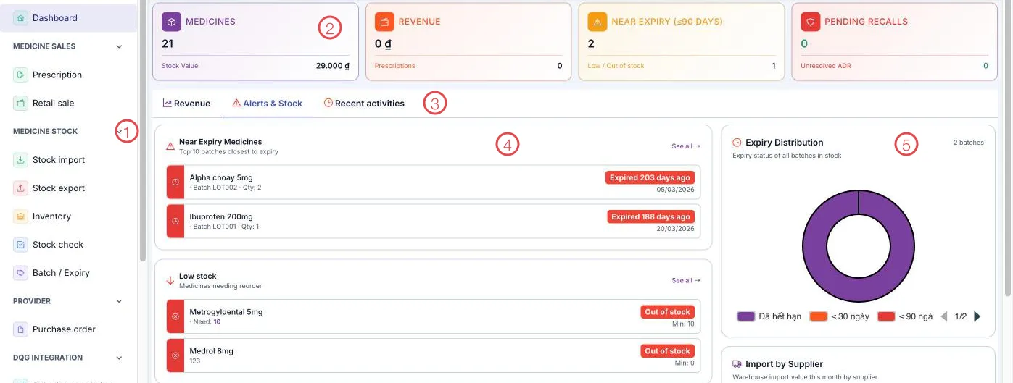Click the Expired 203 days ago badge
The image size is (1013, 383).
click(650, 178)
